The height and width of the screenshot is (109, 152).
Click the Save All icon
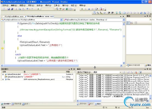[x=12, y=9]
